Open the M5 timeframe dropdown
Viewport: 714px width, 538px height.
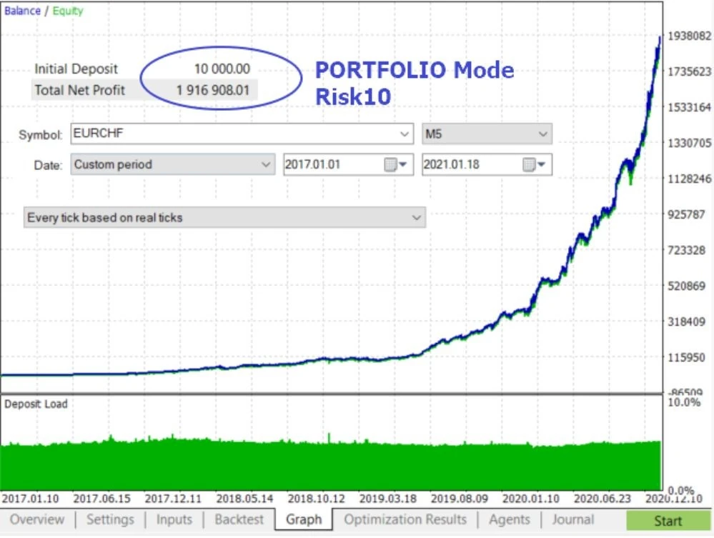point(487,134)
